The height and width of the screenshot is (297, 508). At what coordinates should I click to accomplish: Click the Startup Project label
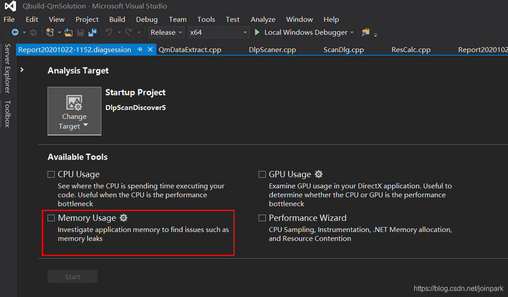tap(136, 93)
